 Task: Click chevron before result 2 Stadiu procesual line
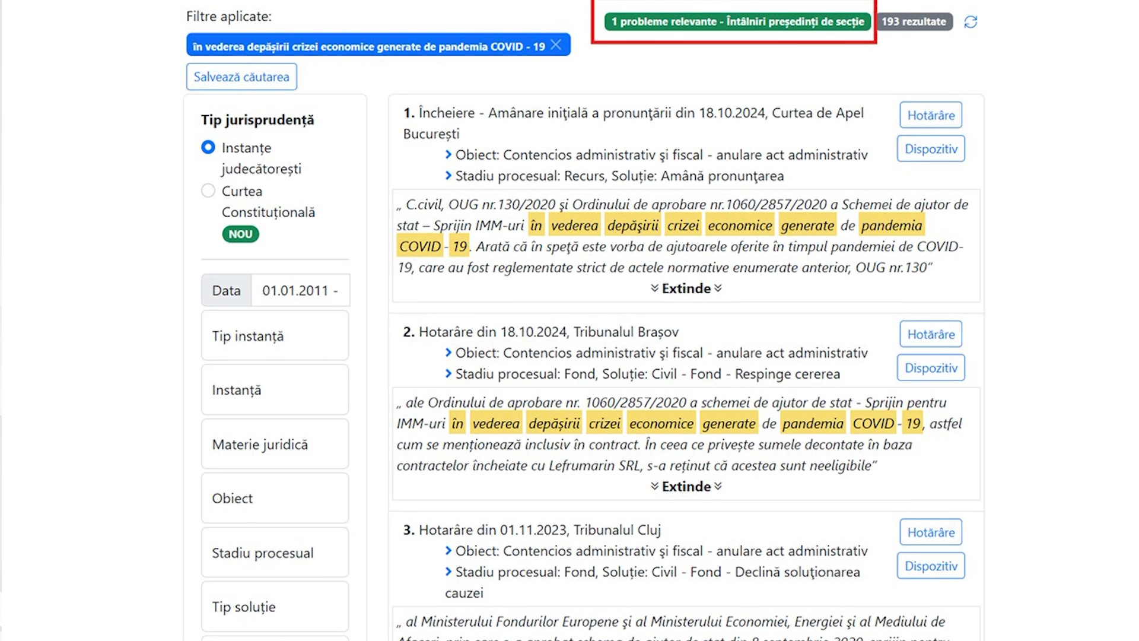click(448, 374)
